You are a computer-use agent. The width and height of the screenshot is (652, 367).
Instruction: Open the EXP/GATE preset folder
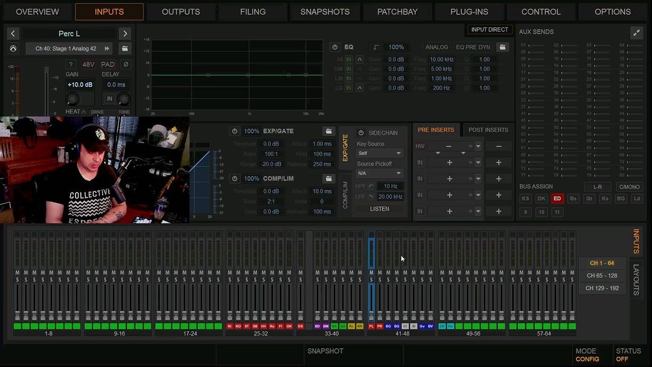click(328, 131)
